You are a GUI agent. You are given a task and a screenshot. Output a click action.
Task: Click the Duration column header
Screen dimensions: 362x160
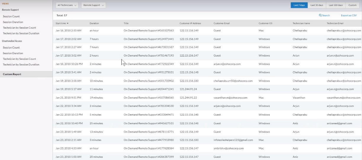pos(94,23)
